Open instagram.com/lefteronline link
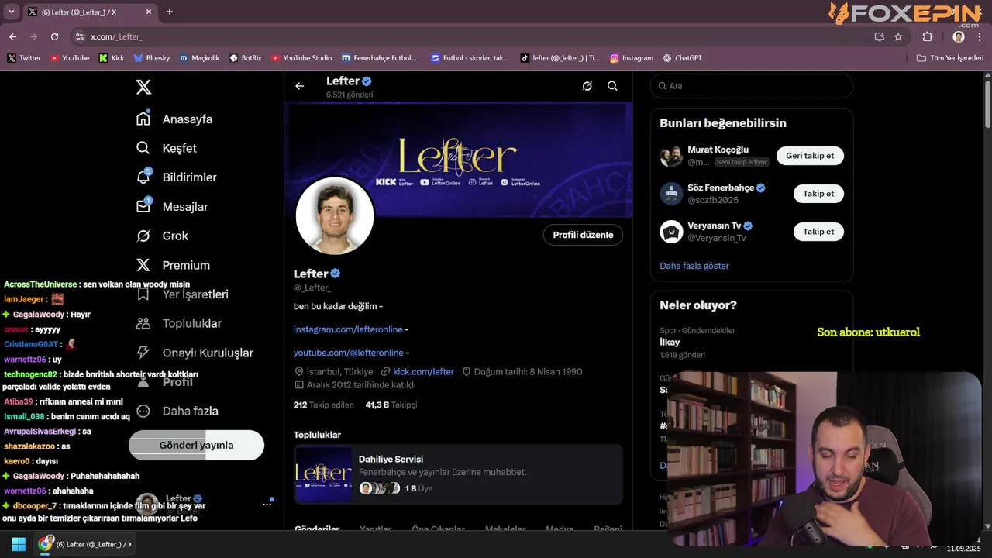992x558 pixels. click(x=348, y=329)
